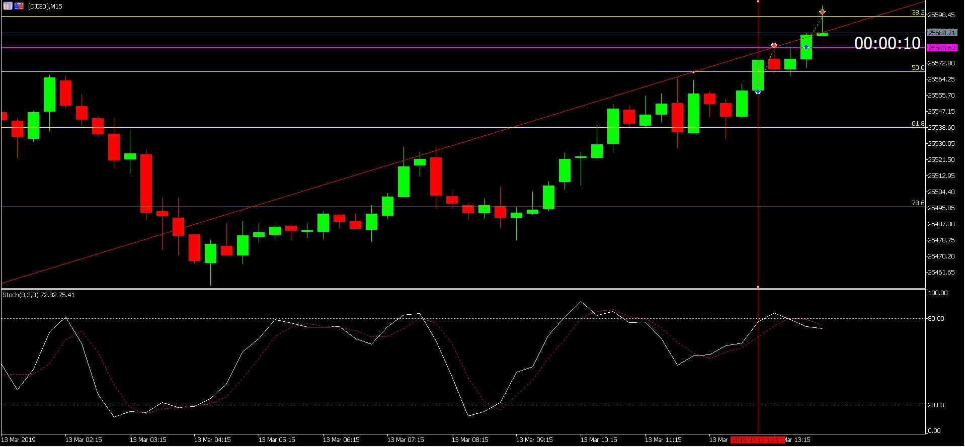Viewport: 965px width, 447px height.
Task: Select the trendline anchor point near the 50.0 level
Action: click(694, 72)
